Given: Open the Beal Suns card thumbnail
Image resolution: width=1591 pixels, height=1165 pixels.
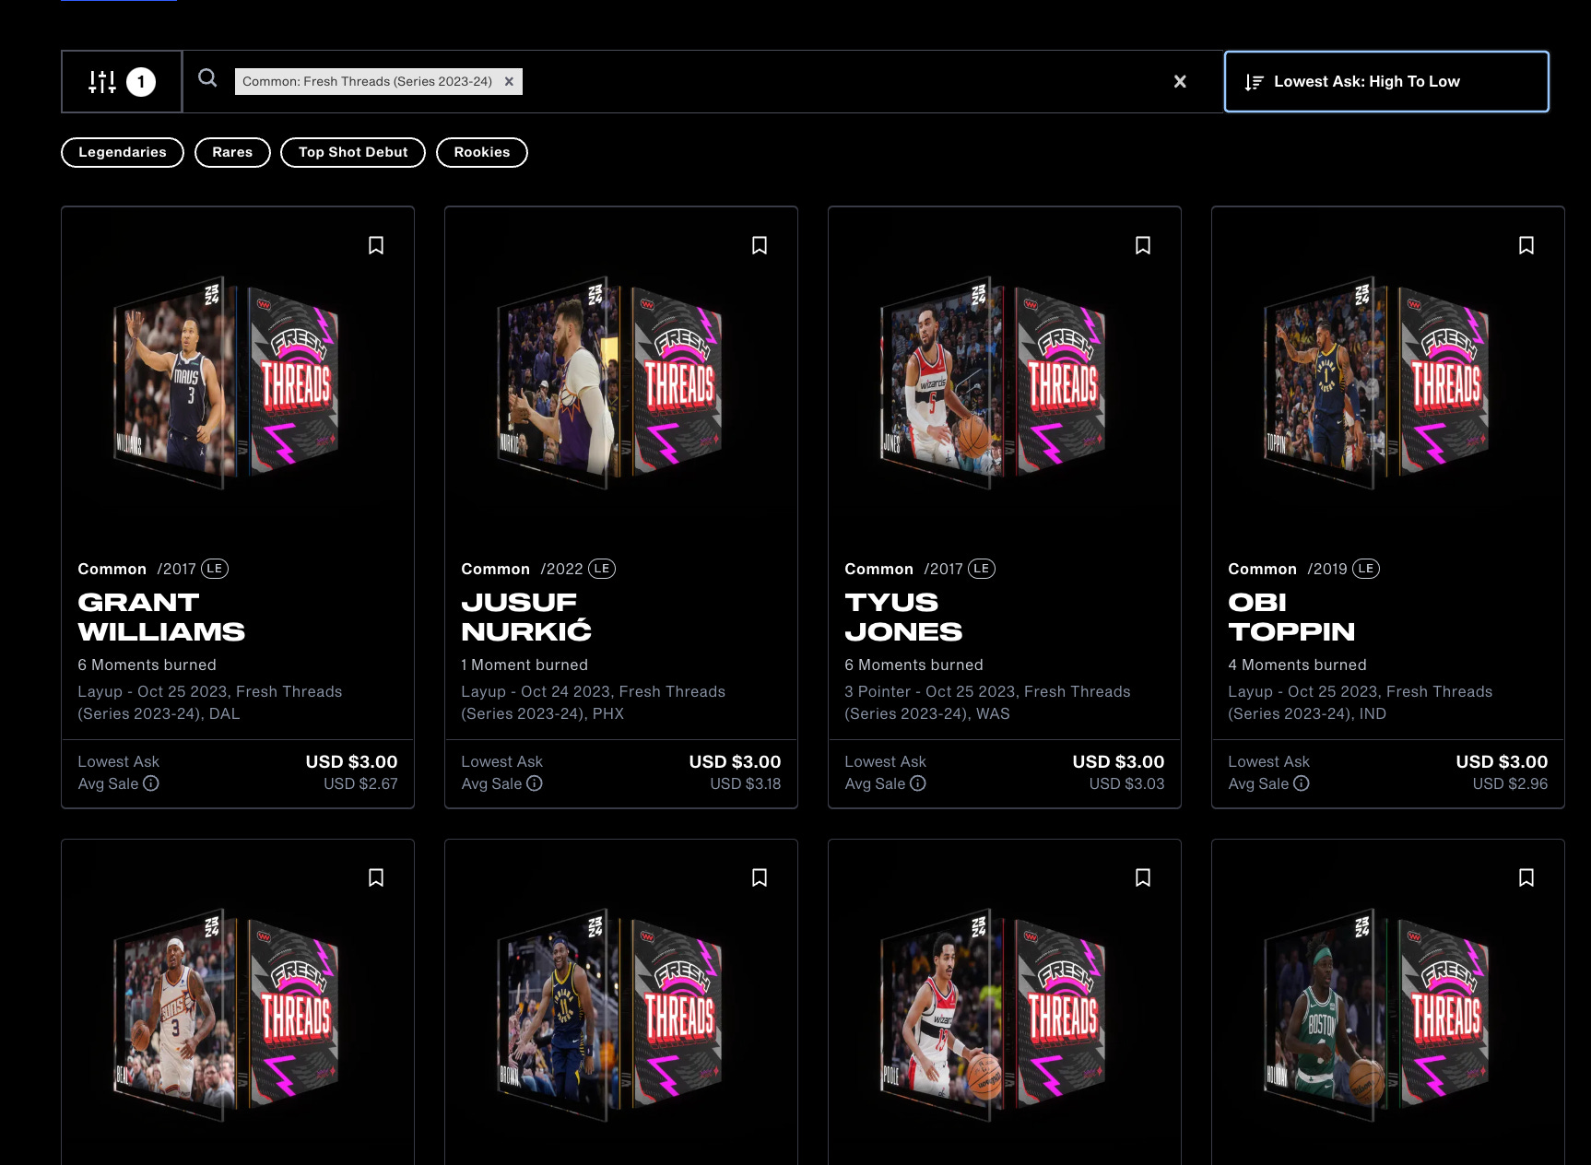Looking at the screenshot, I should [227, 1015].
